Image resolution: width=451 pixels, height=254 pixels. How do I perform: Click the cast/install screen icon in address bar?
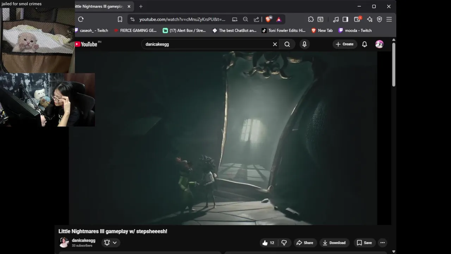235,19
